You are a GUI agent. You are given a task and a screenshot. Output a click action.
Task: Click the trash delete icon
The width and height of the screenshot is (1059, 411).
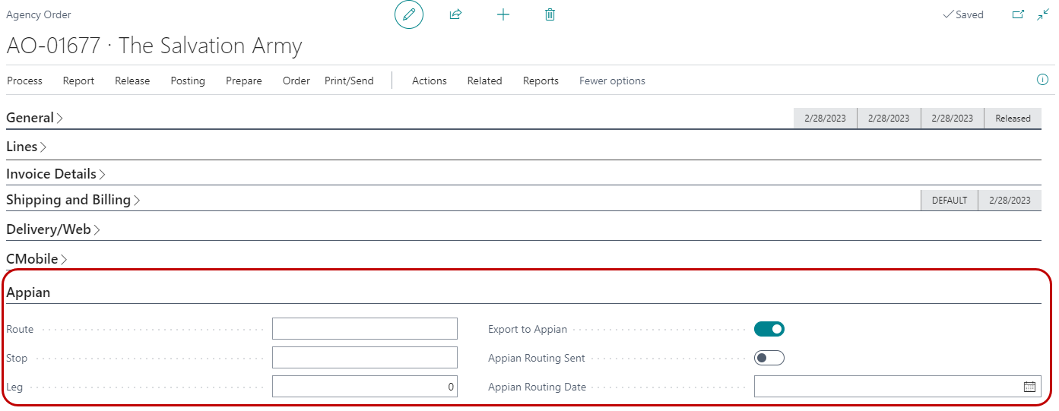(550, 14)
